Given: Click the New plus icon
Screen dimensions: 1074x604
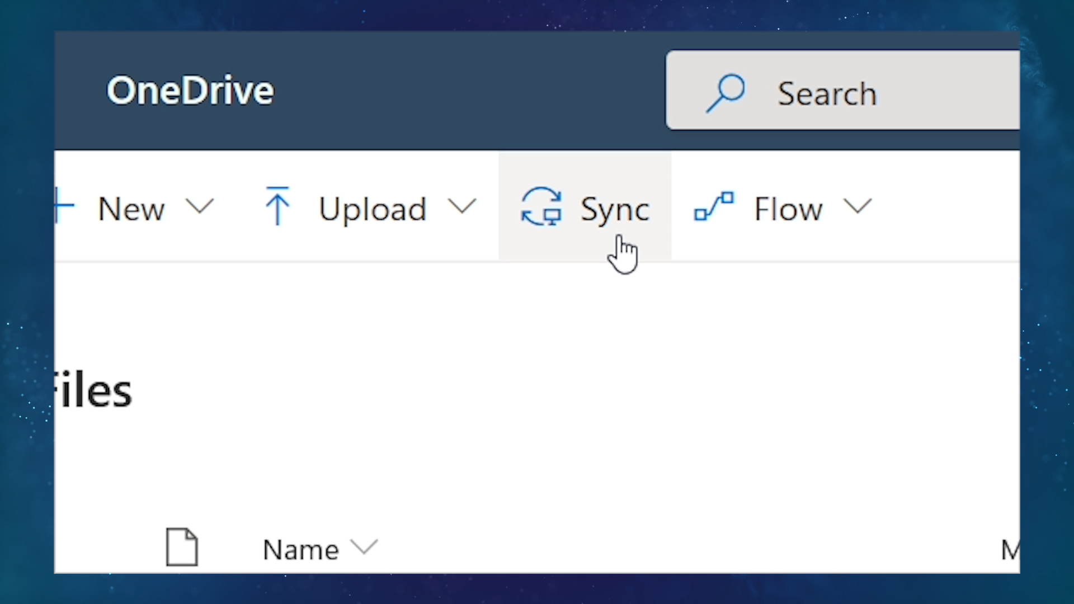Looking at the screenshot, I should 65,206.
